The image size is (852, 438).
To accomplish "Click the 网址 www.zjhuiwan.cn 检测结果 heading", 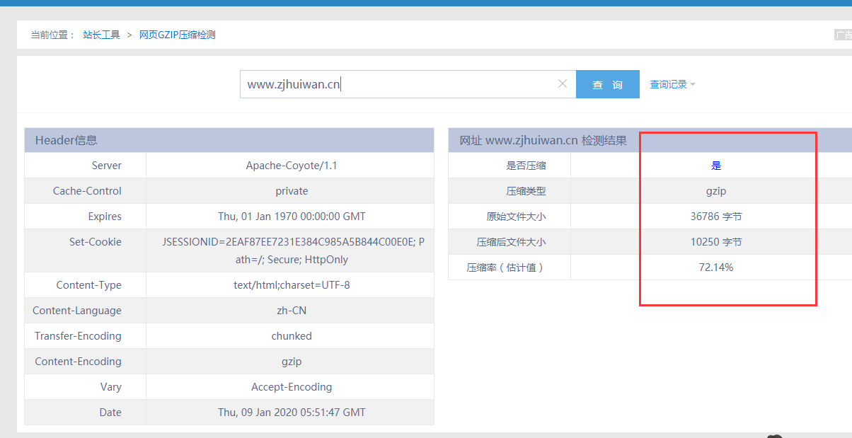I will [543, 140].
